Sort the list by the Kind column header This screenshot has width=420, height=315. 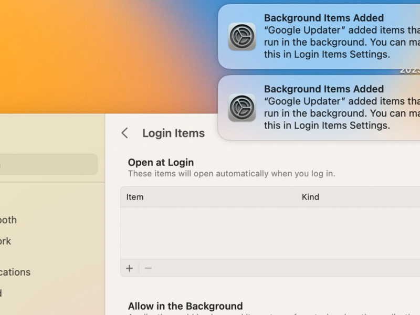(310, 197)
